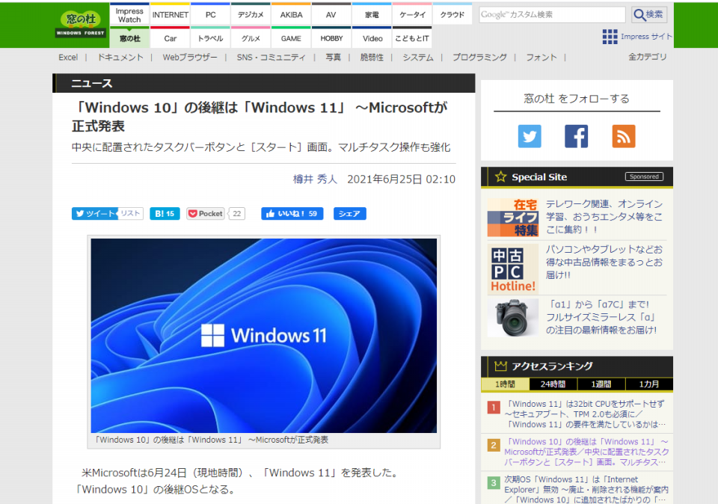Screen dimensions: 718x504
Task: Open the テレワーク関連 special site link
Action: (604, 217)
